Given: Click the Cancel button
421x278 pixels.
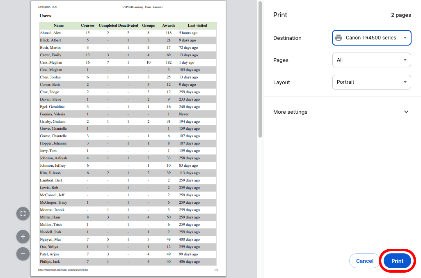Looking at the screenshot, I should tap(364, 261).
